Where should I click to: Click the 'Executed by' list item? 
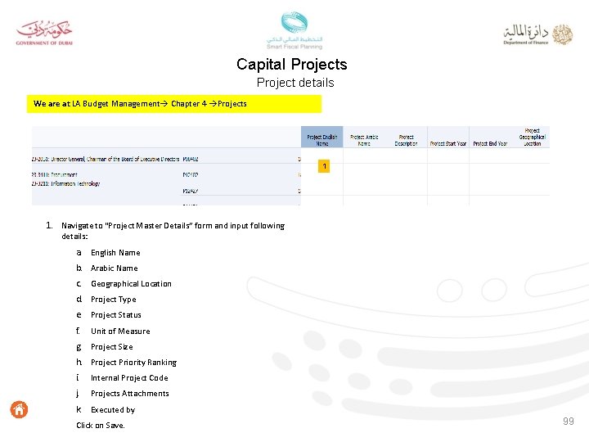pos(113,410)
